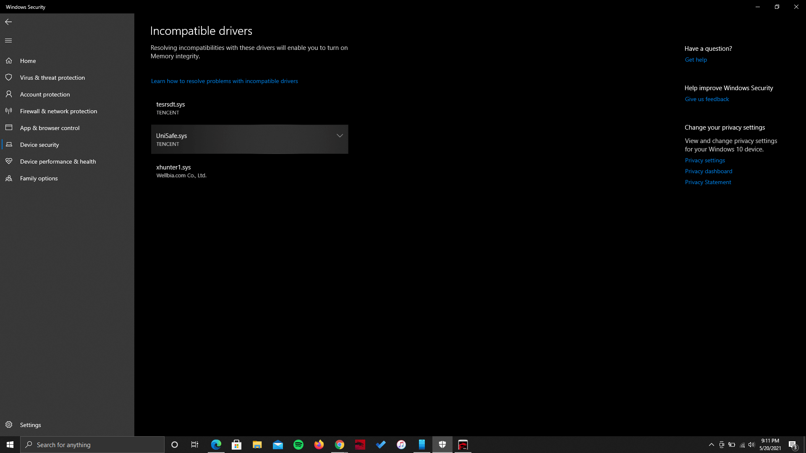Click Windows Security taskbar icon
This screenshot has height=453, width=806.
point(442,444)
